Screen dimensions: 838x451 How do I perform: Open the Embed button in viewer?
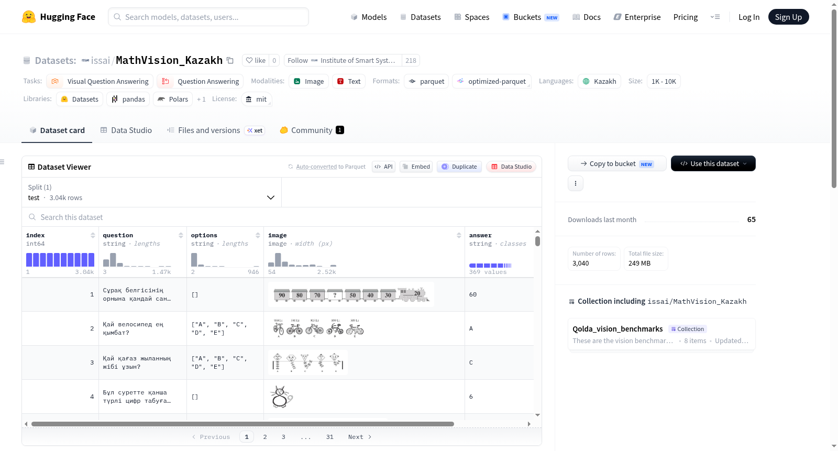pos(416,167)
